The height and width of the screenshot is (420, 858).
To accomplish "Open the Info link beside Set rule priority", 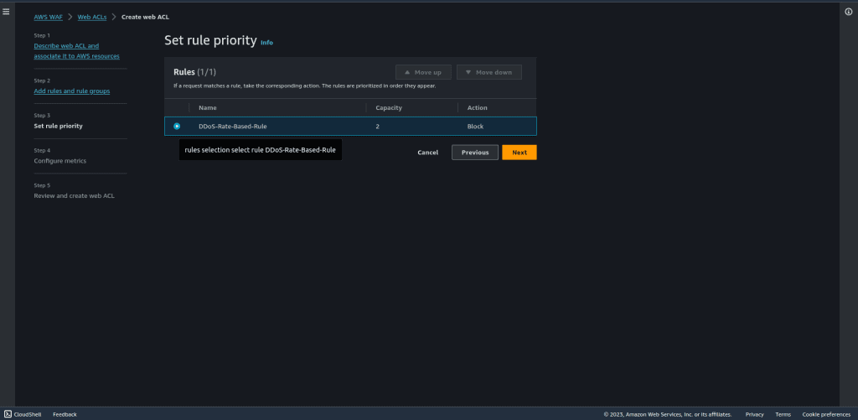I will [x=266, y=43].
